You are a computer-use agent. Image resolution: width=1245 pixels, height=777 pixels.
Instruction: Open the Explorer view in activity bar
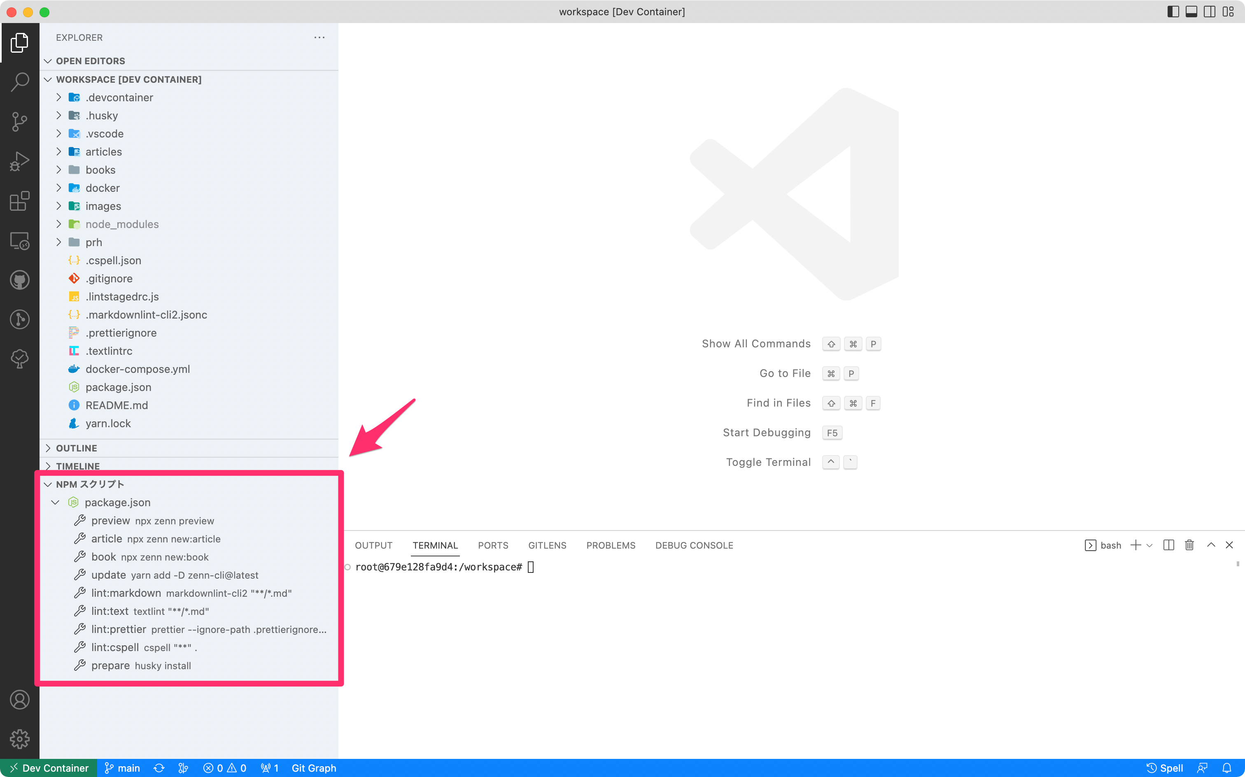pyautogui.click(x=19, y=43)
